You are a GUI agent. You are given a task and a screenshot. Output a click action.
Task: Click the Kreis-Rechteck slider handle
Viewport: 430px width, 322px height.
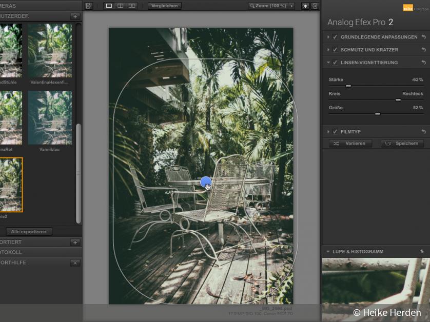tap(398, 100)
